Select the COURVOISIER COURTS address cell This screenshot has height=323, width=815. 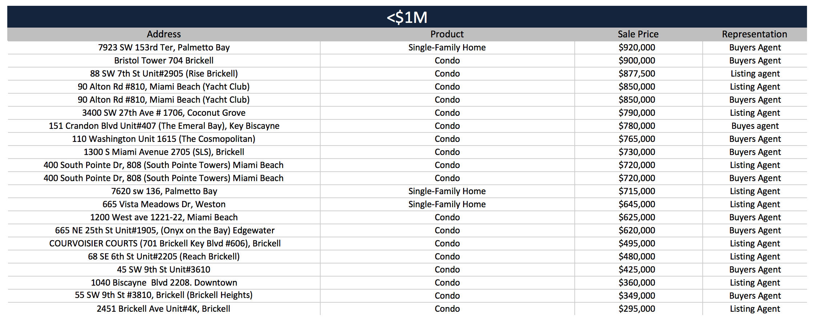coord(164,244)
